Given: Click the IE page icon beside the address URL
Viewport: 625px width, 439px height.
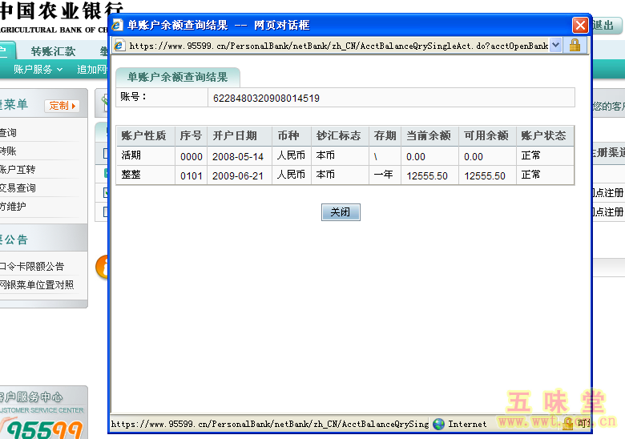Looking at the screenshot, I should point(119,46).
